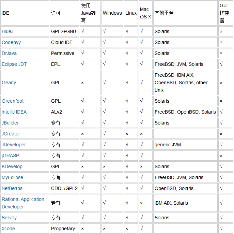Select the 其他平台 column header
The height and width of the screenshot is (234, 234).
coord(185,13)
